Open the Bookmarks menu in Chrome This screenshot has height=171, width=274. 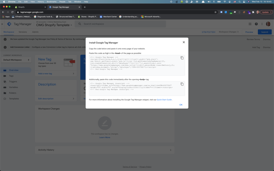tap(52, 2)
